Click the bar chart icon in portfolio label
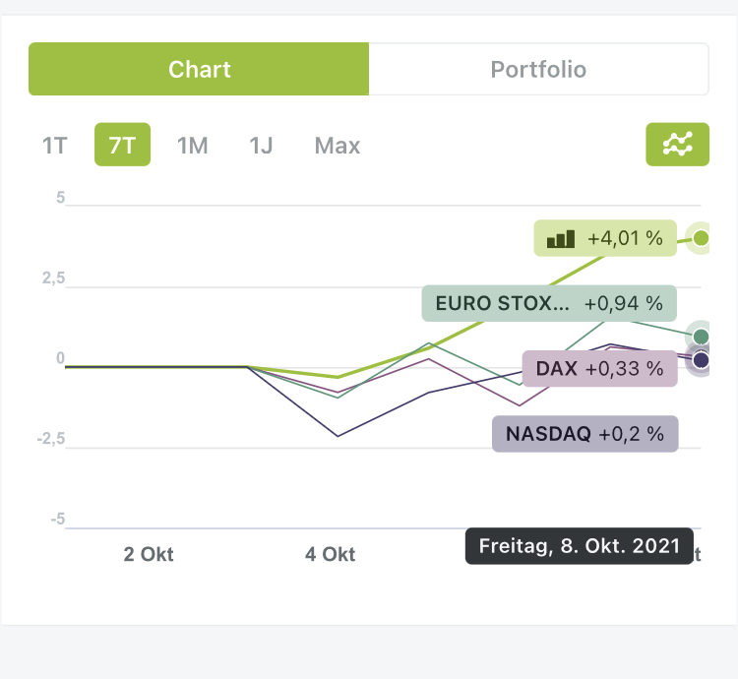738x679 pixels. point(561,238)
